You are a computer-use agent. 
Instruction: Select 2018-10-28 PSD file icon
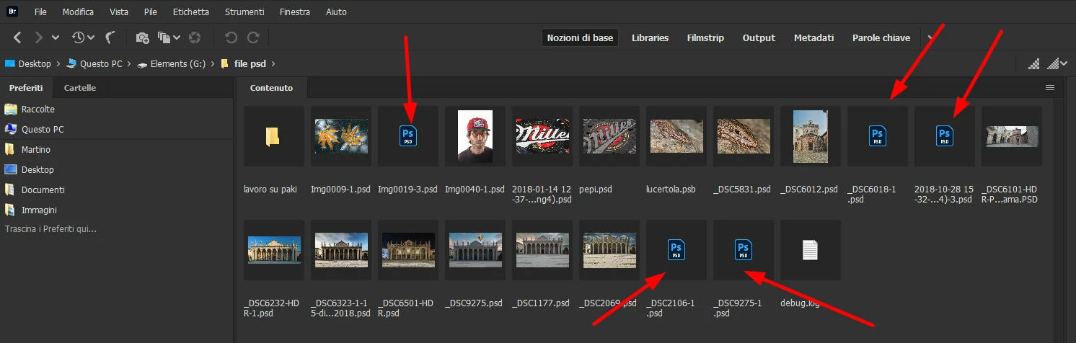pyautogui.click(x=945, y=136)
